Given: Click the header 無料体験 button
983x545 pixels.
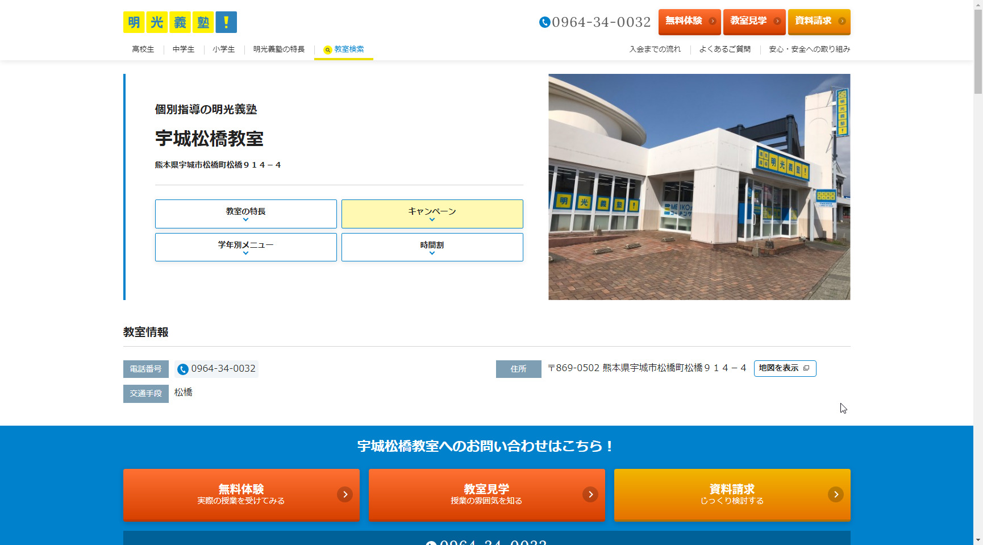Looking at the screenshot, I should [x=690, y=22].
